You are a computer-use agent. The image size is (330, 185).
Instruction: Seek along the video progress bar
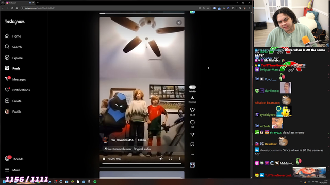pyautogui.click(x=142, y=164)
